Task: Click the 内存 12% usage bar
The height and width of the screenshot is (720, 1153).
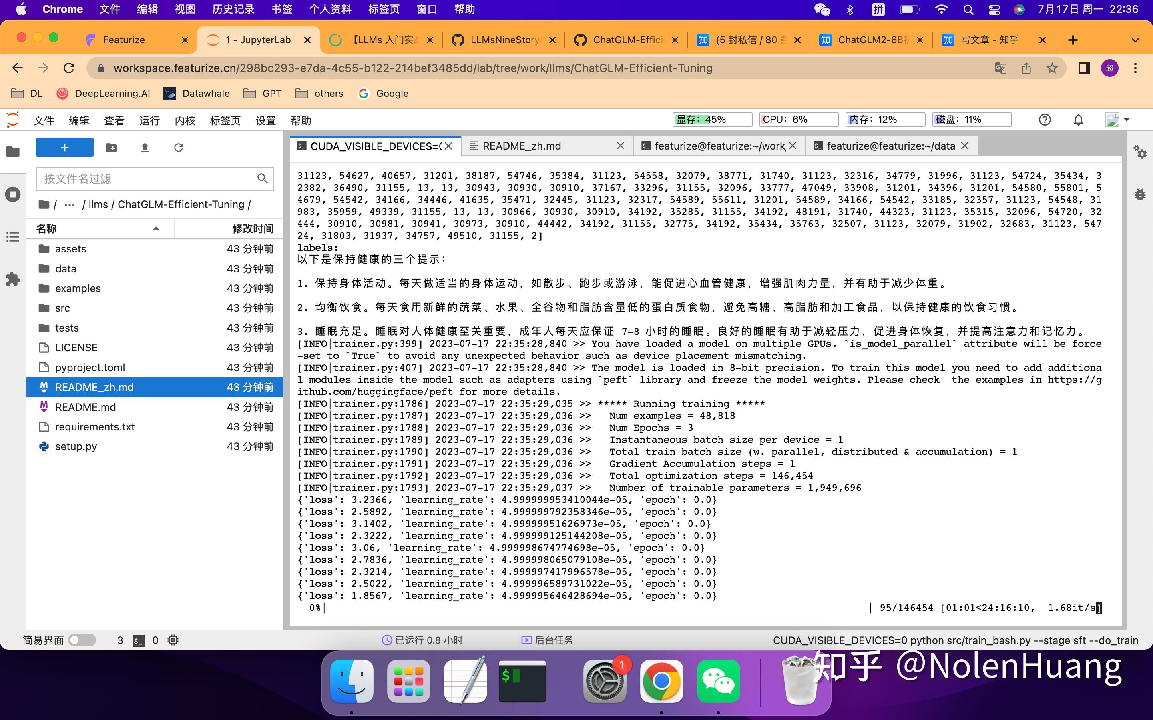Action: [x=885, y=120]
